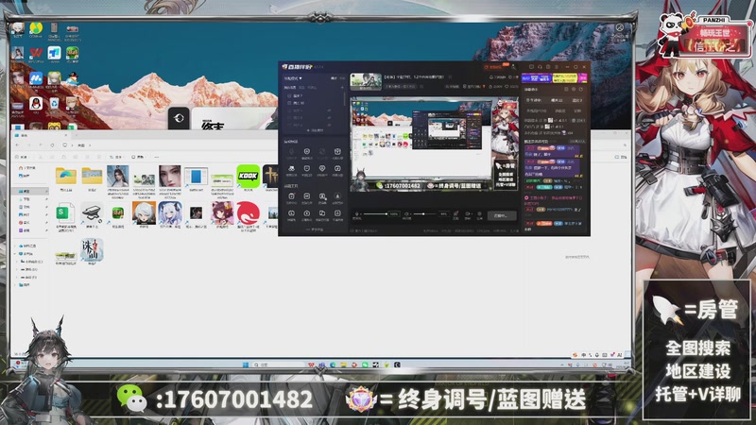Select Downloads in File Explorer sidebar
Viewport: 756px width, 425px height.
tap(26, 200)
